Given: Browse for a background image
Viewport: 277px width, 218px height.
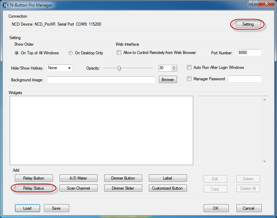Looking at the screenshot, I should [168, 80].
